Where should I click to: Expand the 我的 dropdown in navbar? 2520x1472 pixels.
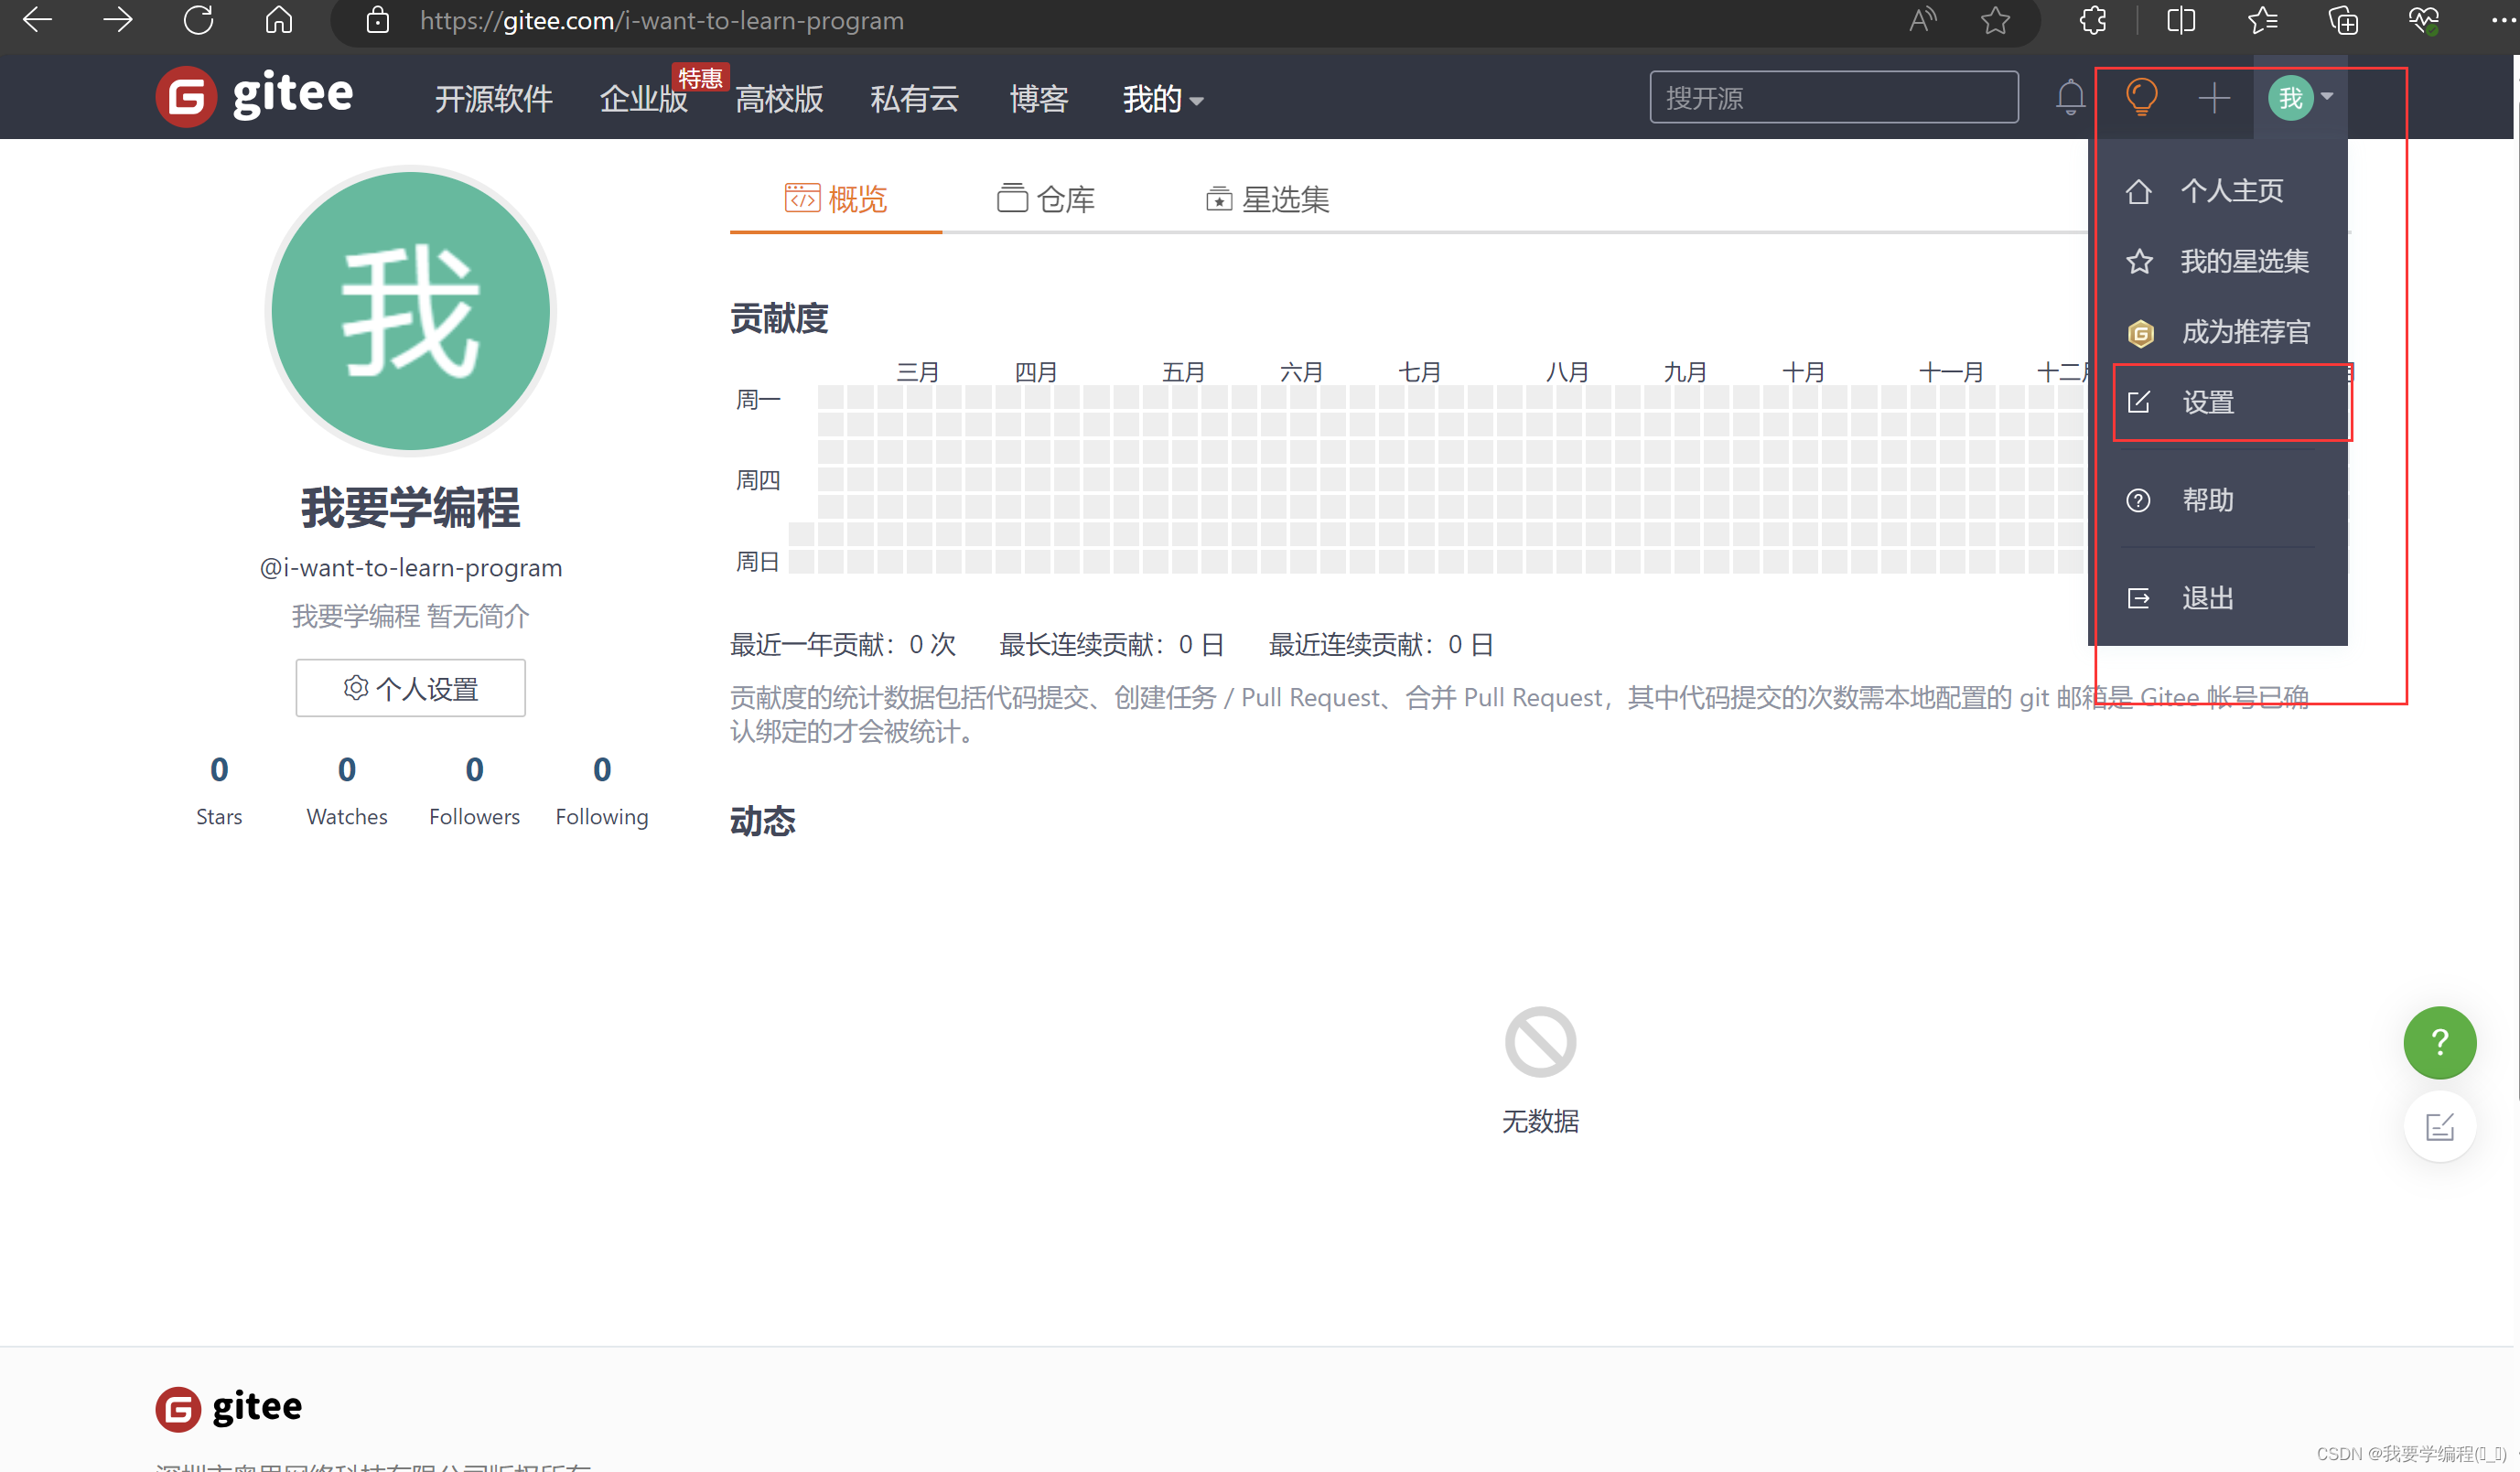[x=1162, y=99]
